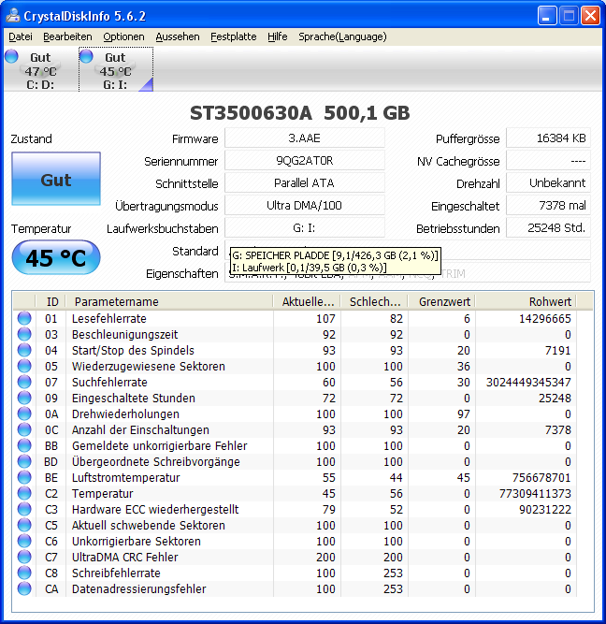Click status orb for Beschleunigungszeit row
The image size is (606, 624).
tap(24, 334)
